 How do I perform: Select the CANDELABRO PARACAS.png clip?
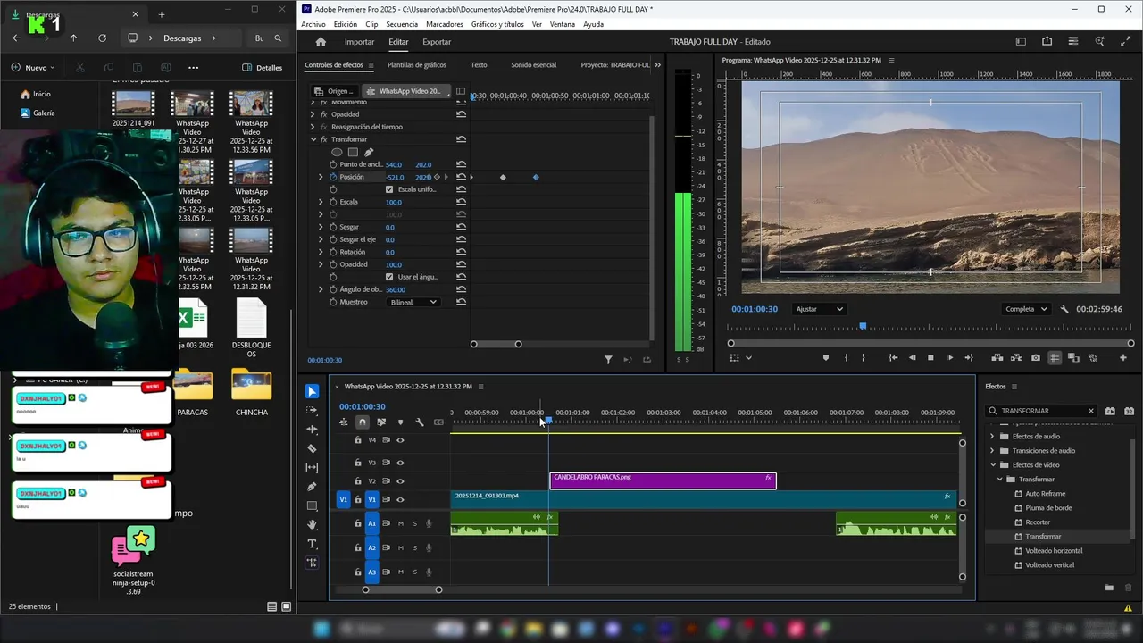662,480
